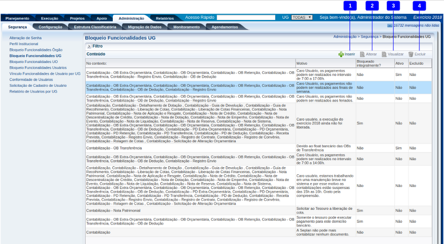Click the Visualizar magnifier icon
This screenshot has width=444, height=244.
tap(384, 54)
